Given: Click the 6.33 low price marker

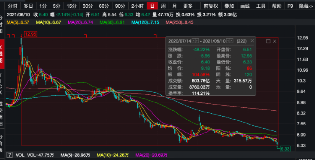Looking at the screenshot, I should 285,149.
